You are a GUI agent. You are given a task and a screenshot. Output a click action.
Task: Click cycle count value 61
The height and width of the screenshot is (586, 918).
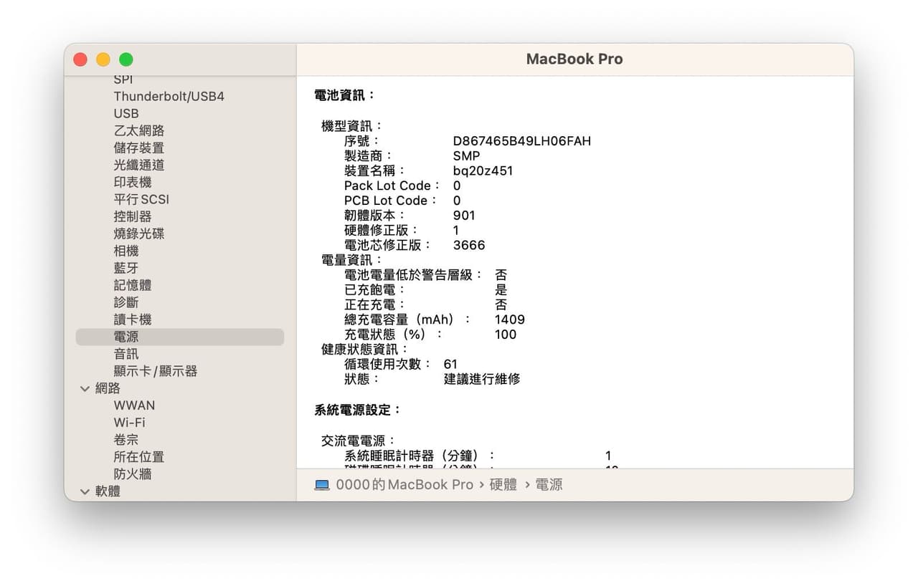click(450, 364)
